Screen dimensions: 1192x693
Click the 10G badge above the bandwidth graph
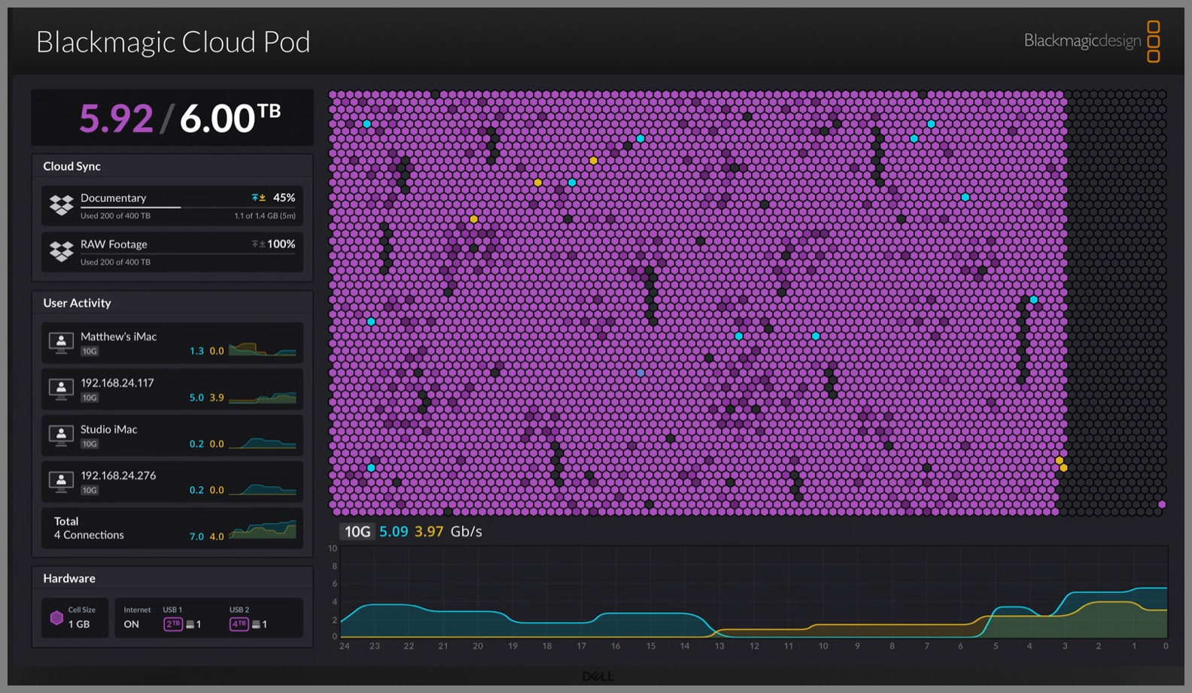click(357, 531)
